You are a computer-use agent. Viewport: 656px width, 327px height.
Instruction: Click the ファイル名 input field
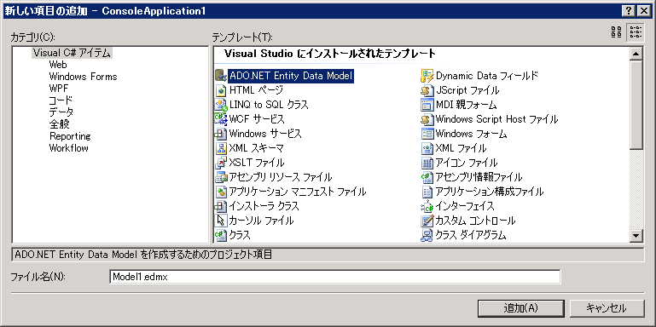(334, 277)
